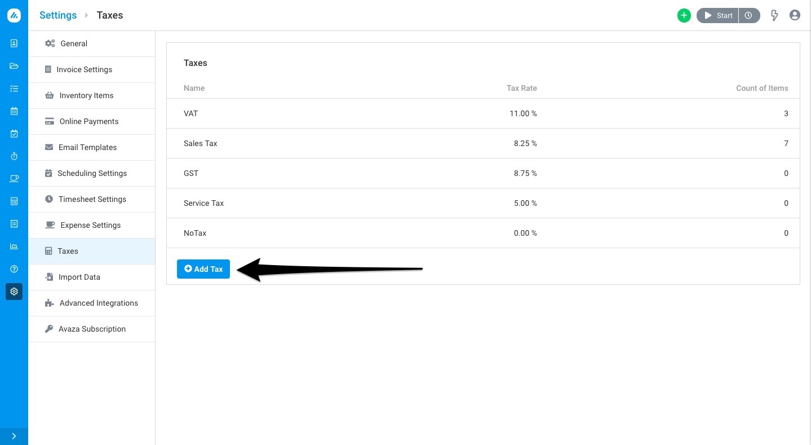
Task: Open Avaza Subscription settings item
Action: tap(92, 329)
